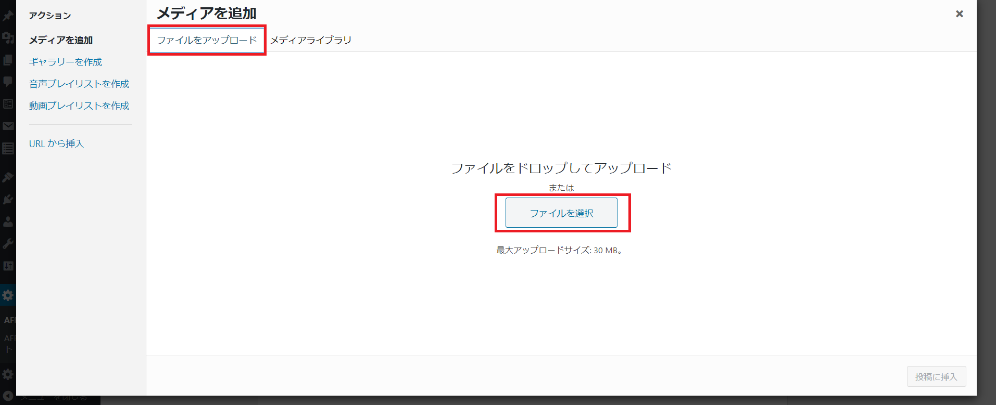Click the Users person icon in admin sidebar

[8, 221]
